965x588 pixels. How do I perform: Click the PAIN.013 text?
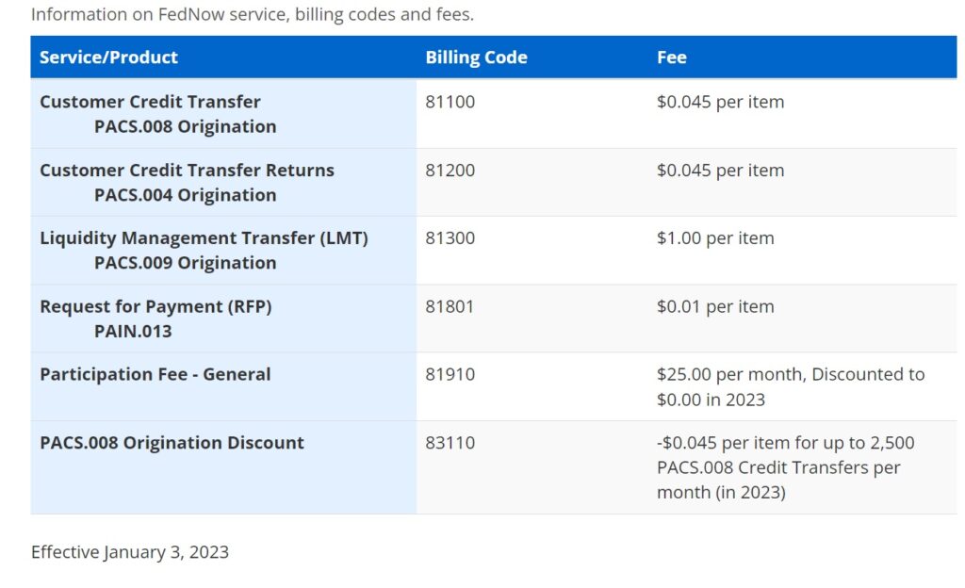pos(133,331)
